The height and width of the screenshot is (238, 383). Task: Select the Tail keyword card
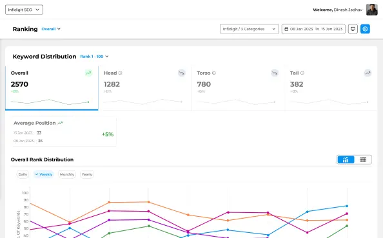pos(331,88)
